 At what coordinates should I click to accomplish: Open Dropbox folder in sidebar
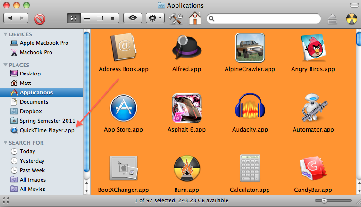coord(42,111)
